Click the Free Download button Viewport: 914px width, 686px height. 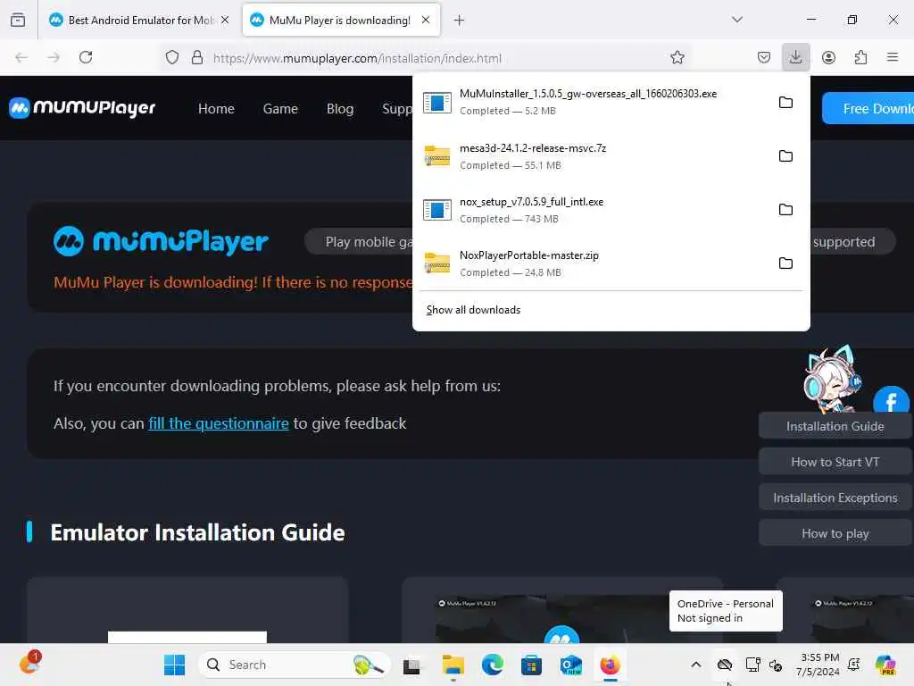868,108
